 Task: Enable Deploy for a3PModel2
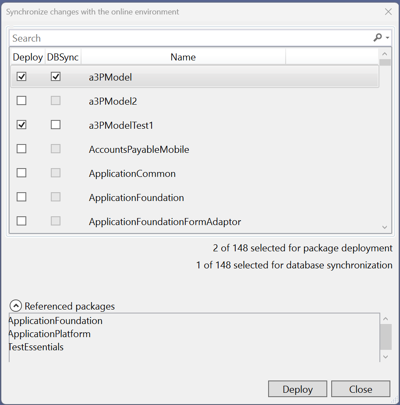[x=21, y=100]
